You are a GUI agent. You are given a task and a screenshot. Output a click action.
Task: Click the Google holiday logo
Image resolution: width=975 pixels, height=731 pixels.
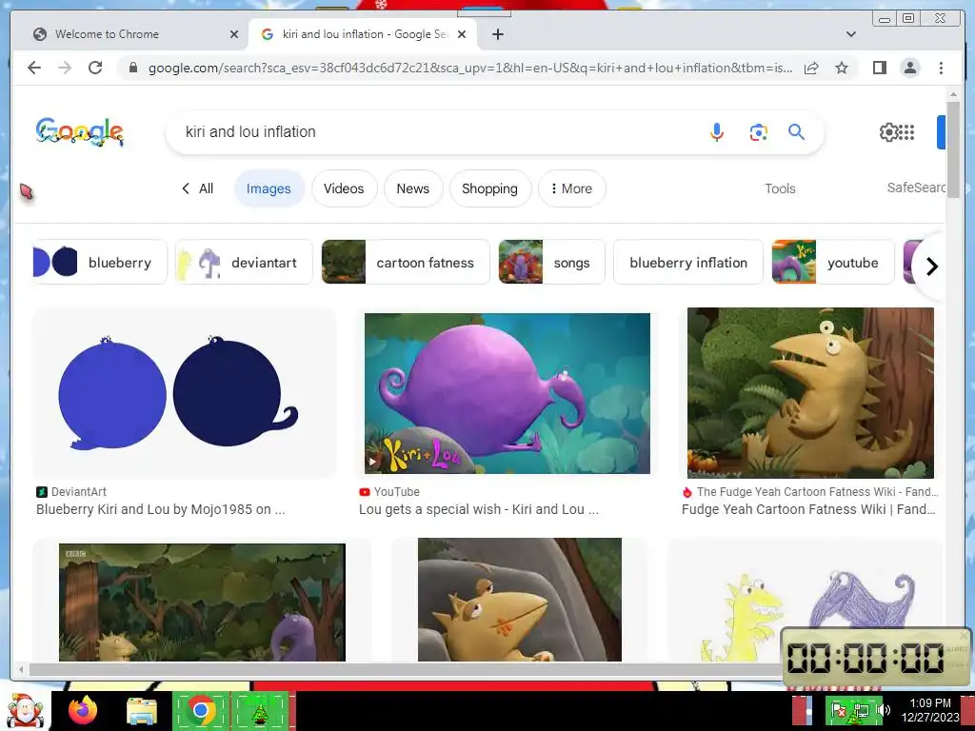pos(80,131)
